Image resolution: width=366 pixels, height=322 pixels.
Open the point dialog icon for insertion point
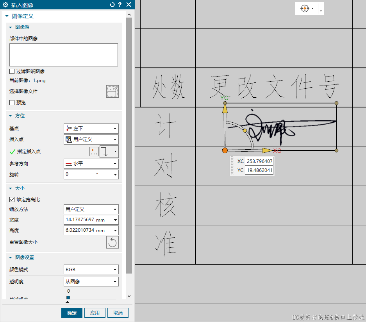pos(94,151)
